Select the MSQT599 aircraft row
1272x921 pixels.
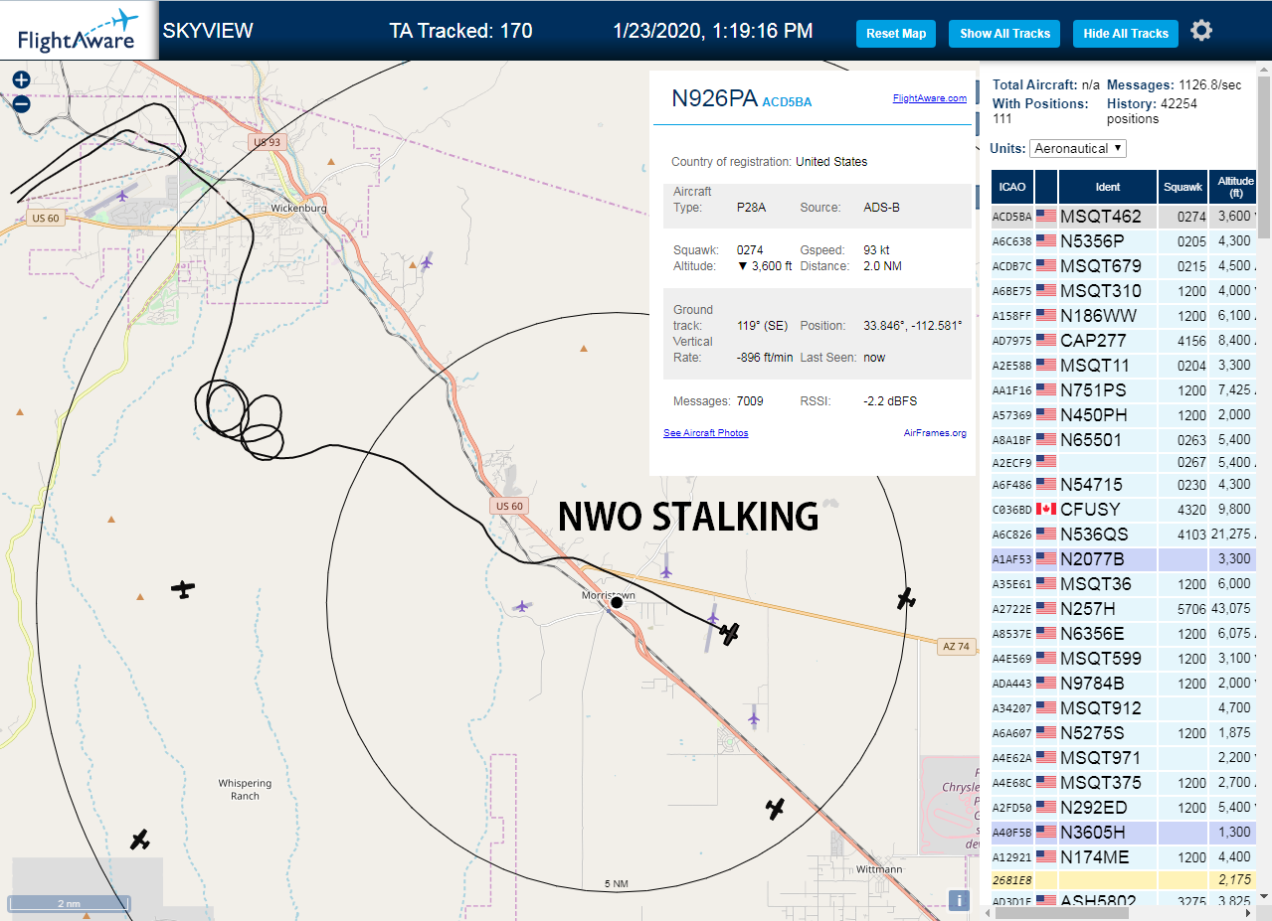click(x=1125, y=658)
